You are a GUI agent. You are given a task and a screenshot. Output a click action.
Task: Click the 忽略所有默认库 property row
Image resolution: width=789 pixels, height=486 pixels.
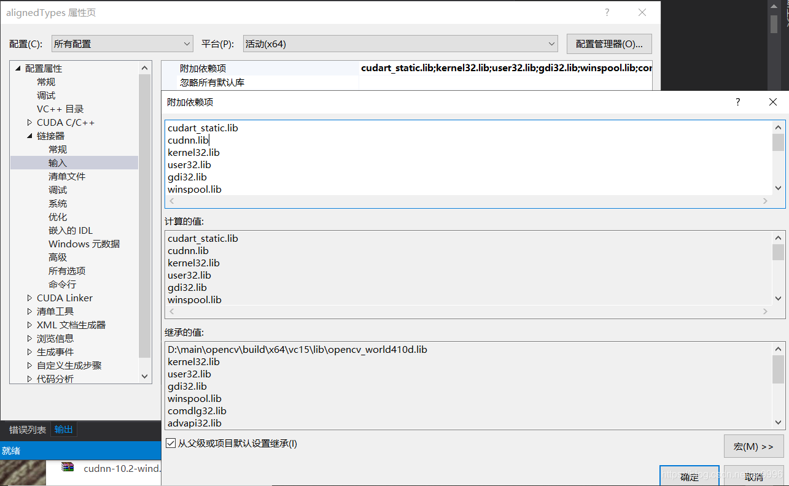click(406, 82)
